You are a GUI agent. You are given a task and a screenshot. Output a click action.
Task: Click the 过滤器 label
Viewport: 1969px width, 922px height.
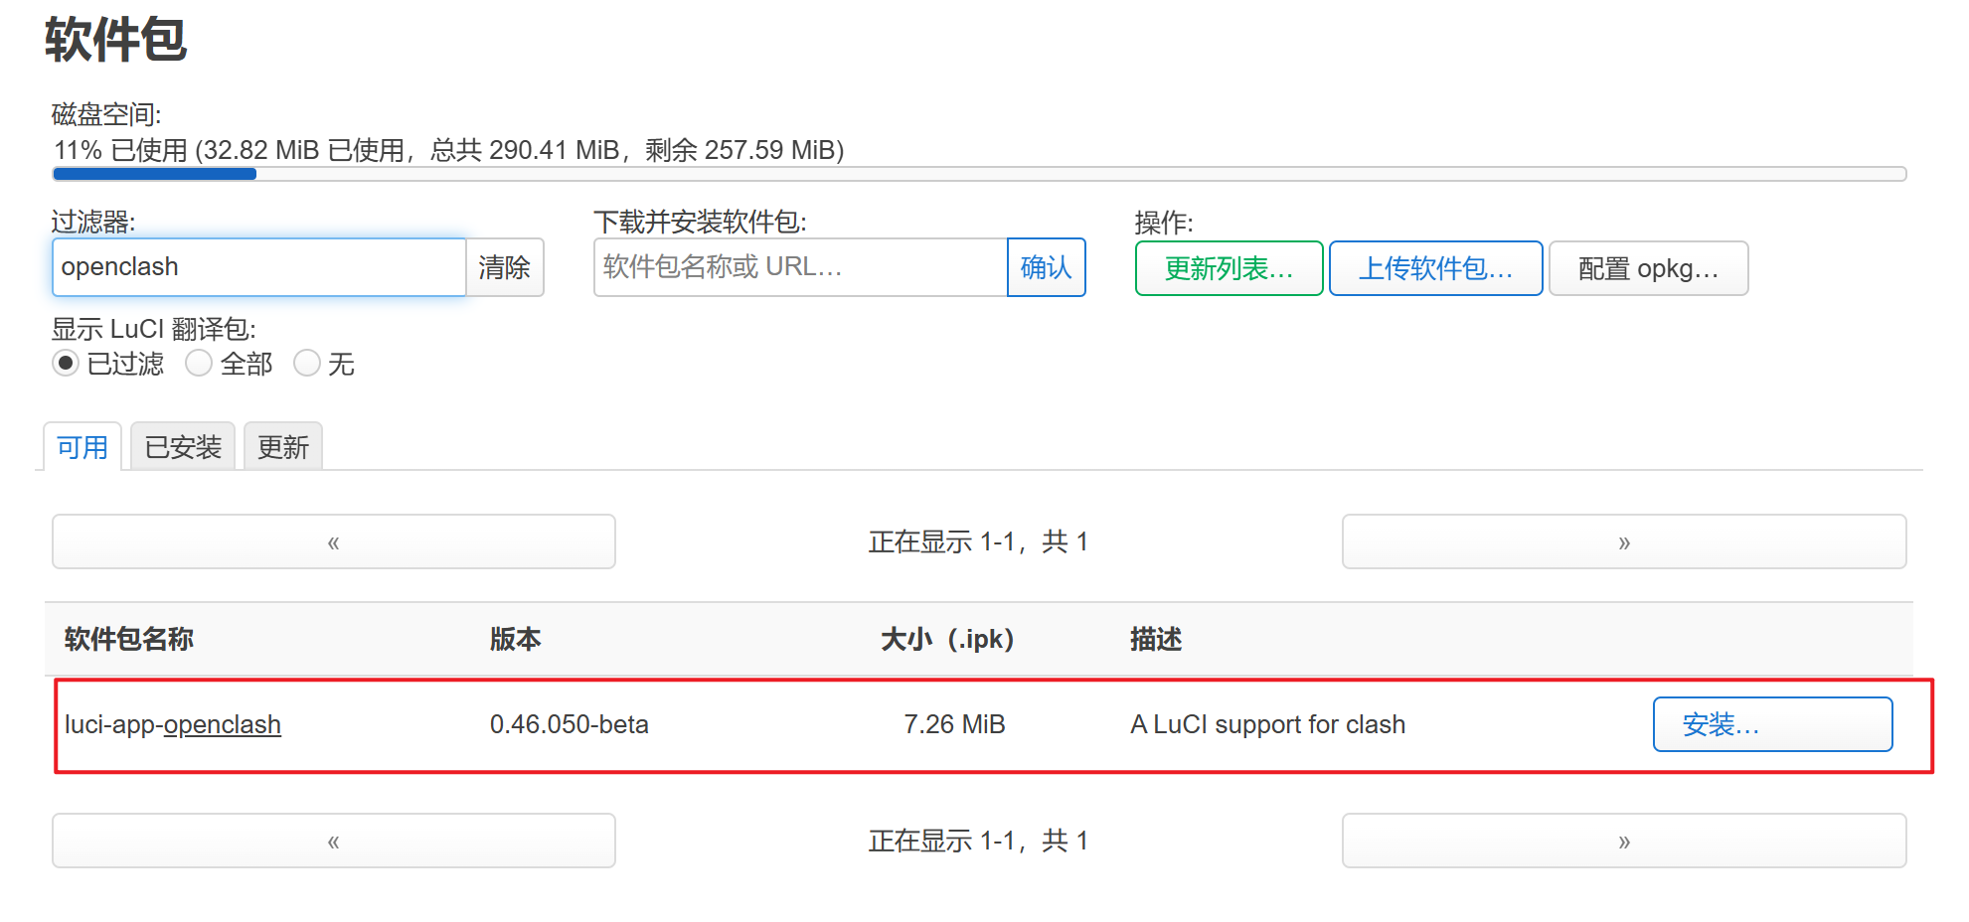click(x=93, y=222)
